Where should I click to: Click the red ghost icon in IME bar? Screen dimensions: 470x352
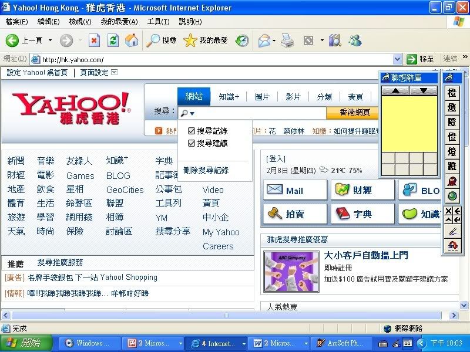pos(452,181)
